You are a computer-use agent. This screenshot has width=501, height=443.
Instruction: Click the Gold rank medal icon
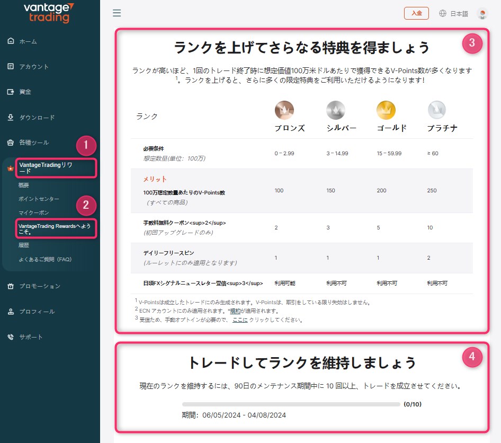click(386, 110)
